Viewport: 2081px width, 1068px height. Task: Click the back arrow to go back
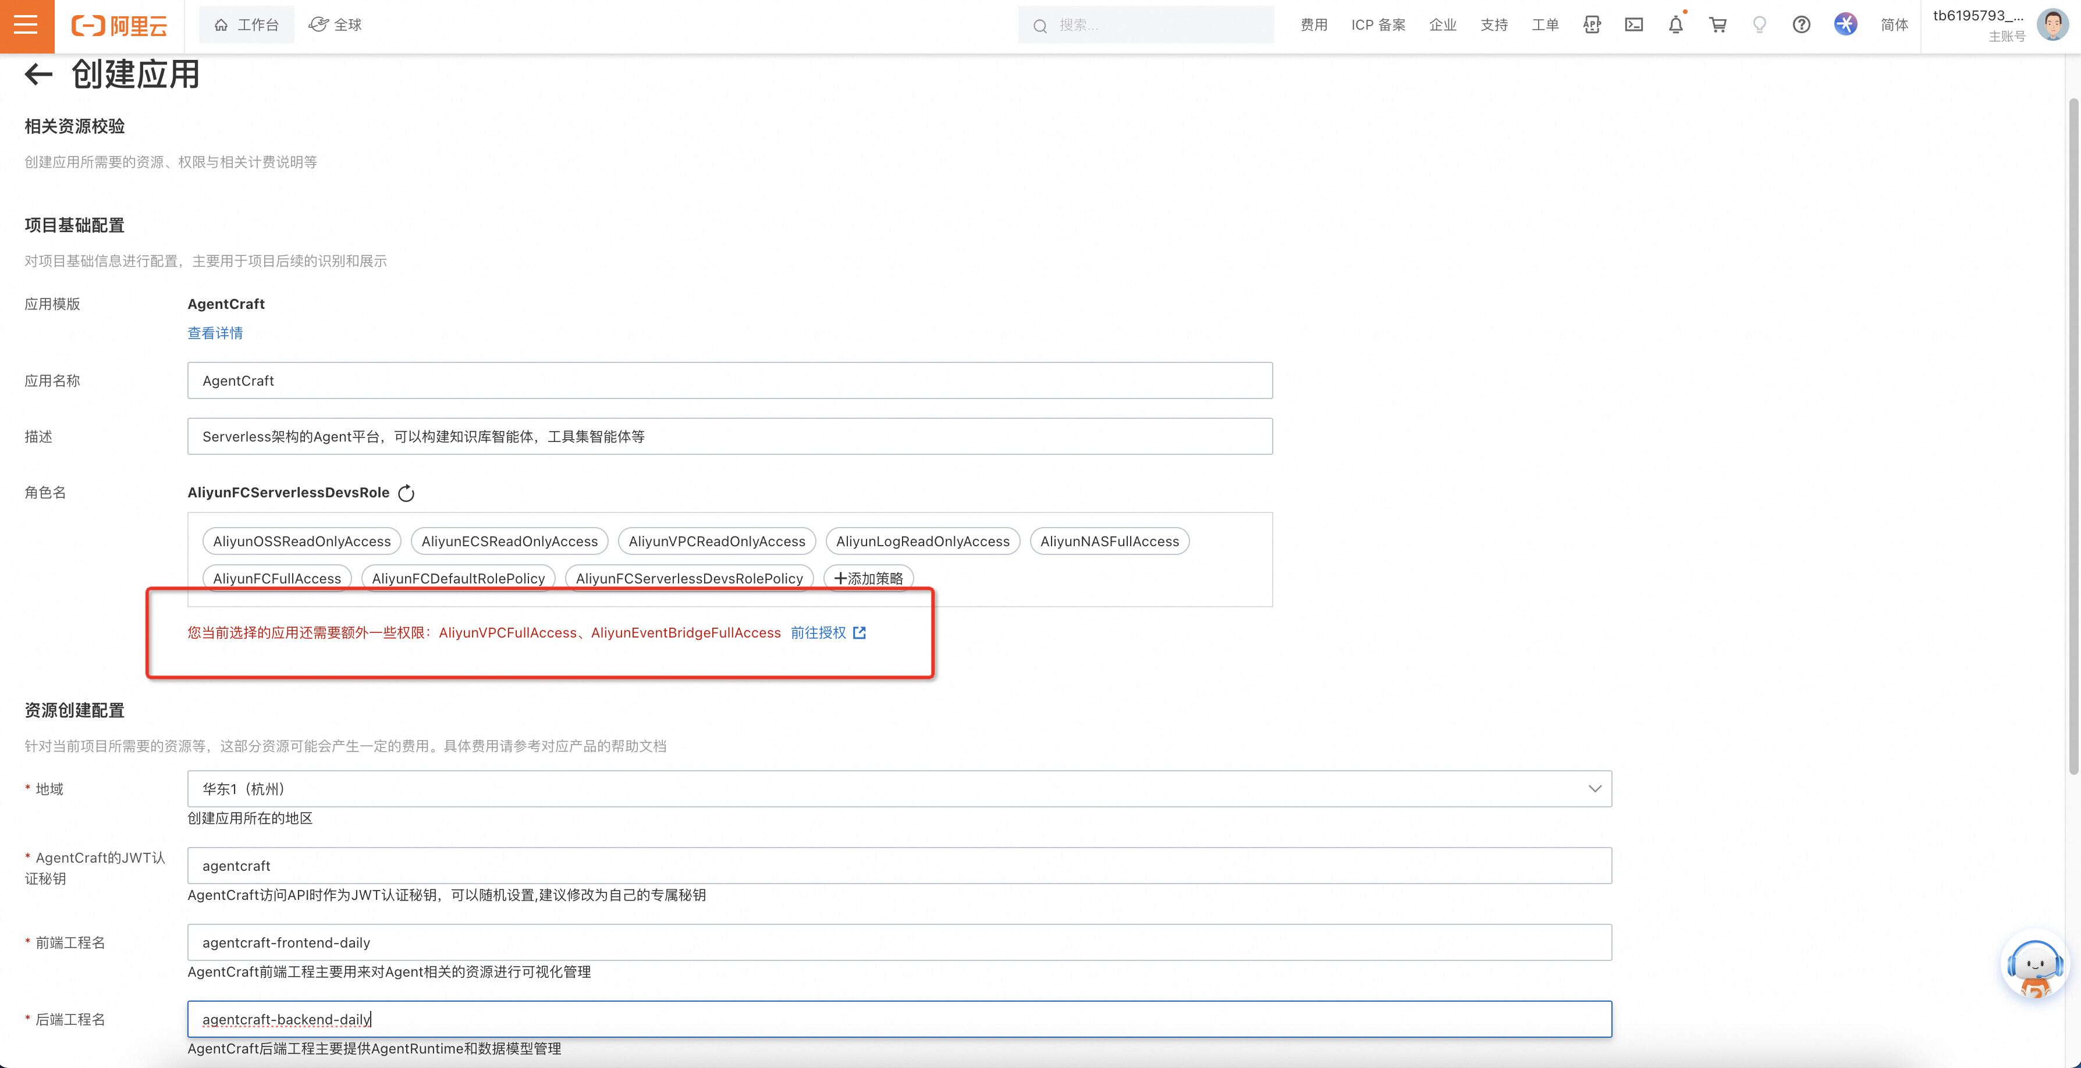pyautogui.click(x=37, y=75)
